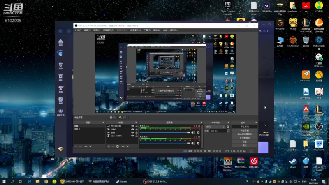Open OBS Studio desktop shortcut icon
Image resolution: width=329 pixels, height=185 pixels.
click(319, 129)
